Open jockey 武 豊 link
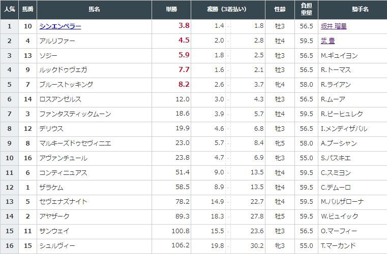Image resolution: width=387 pixels, height=254 pixels. tap(328, 41)
